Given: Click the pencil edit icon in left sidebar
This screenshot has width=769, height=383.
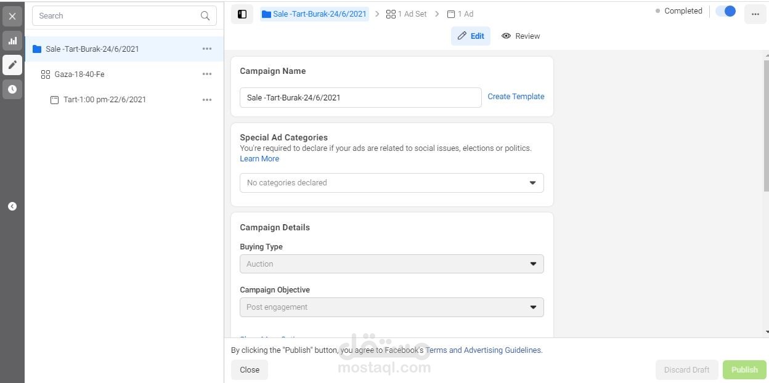Looking at the screenshot, I should pos(12,65).
